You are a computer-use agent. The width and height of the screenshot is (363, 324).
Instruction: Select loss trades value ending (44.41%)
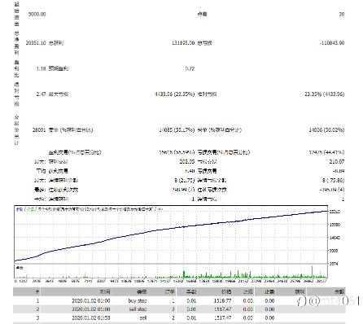(326, 152)
